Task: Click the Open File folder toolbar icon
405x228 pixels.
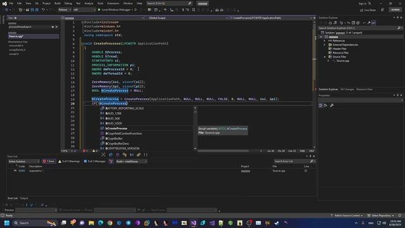Action: (27, 10)
